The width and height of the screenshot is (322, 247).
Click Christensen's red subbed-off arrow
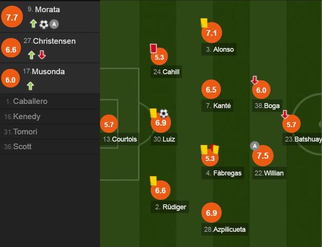(42, 55)
